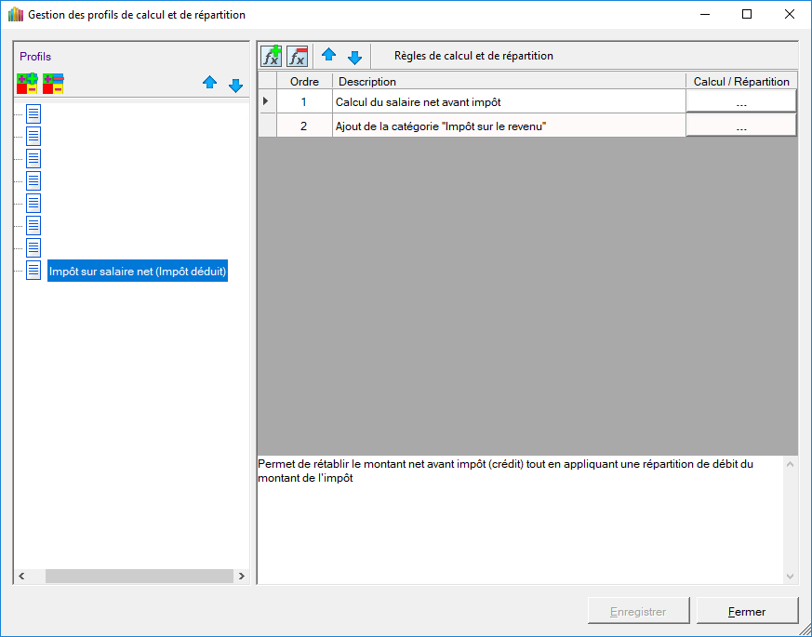Add a new calculation rule with fx plus icon

coord(271,57)
